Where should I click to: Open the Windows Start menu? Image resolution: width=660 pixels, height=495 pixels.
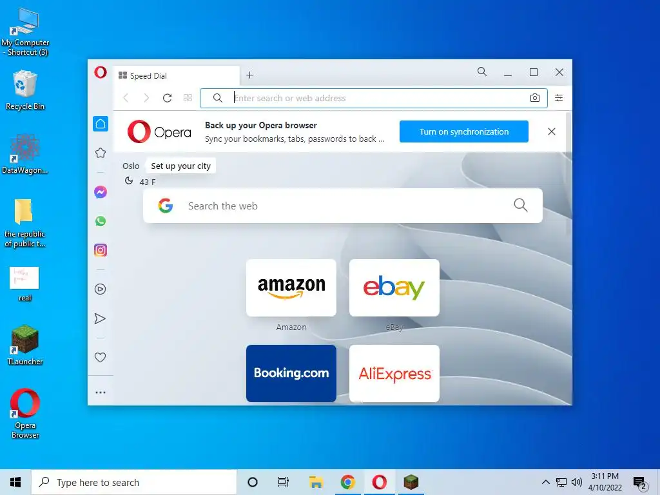coord(15,482)
